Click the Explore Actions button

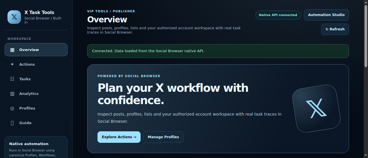[119, 137]
